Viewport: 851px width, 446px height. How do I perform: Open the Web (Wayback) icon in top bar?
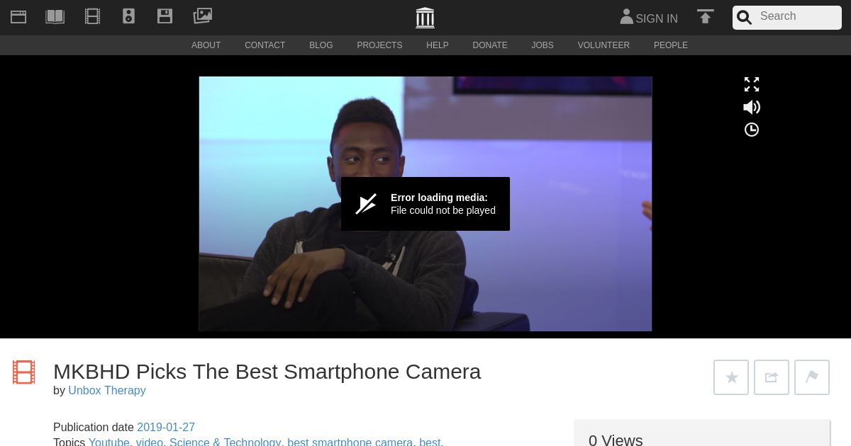click(x=18, y=17)
